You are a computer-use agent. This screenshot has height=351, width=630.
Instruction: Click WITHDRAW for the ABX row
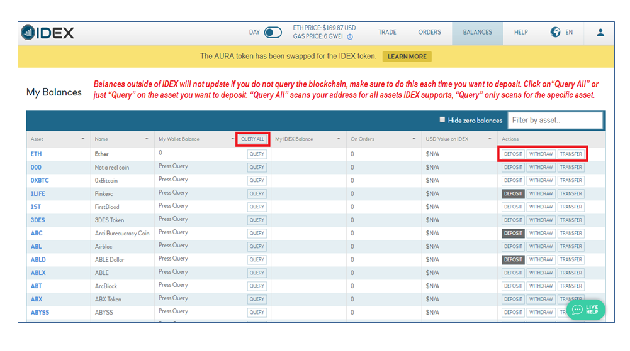point(541,300)
